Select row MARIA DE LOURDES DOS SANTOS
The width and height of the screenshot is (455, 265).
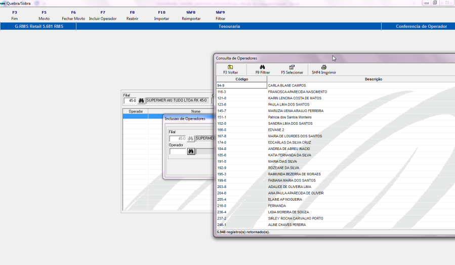(x=336, y=136)
